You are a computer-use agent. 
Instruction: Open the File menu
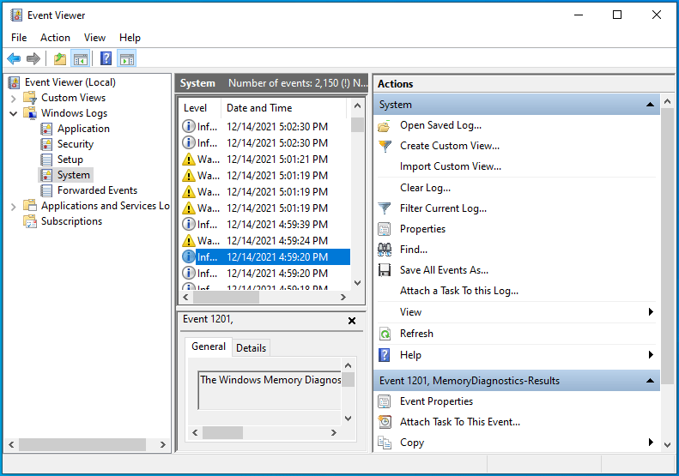(19, 38)
